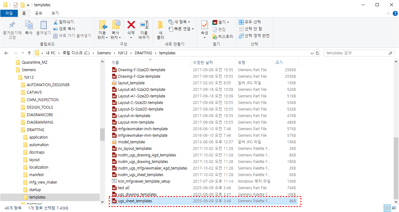Select the model_template JPG file
This screenshot has width=399, height=212.
tap(128, 142)
